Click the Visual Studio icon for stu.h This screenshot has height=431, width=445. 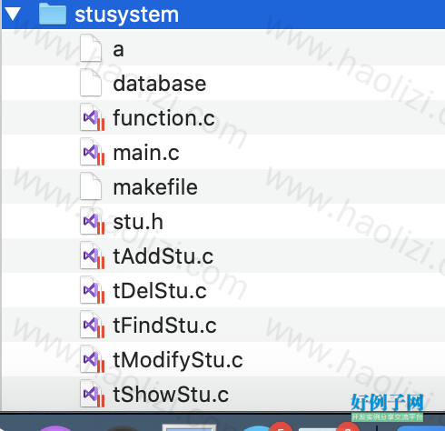point(93,221)
